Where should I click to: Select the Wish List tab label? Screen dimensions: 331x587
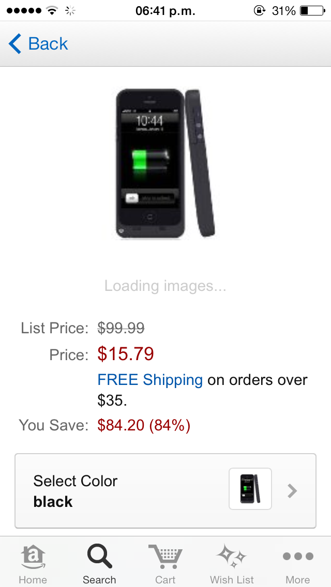232,580
